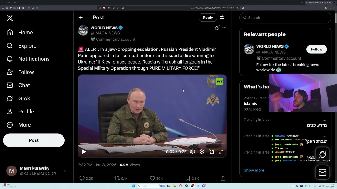The image size is (337, 189).
Task: Select the WORLD NEWS on X tab
Action: 320,3
